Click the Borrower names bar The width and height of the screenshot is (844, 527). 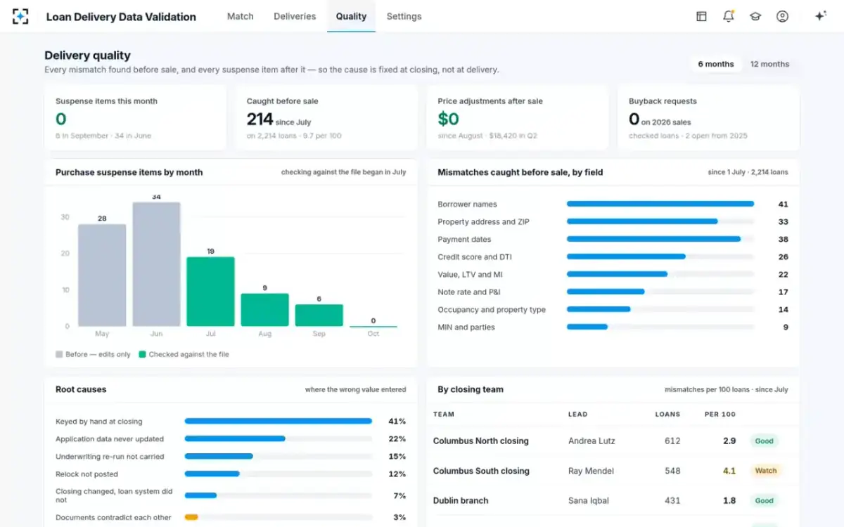tap(660, 204)
